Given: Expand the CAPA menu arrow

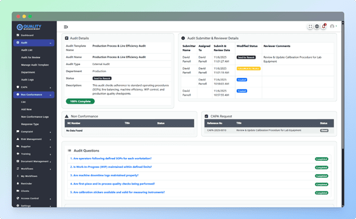Looking at the screenshot, I should [50, 88].
